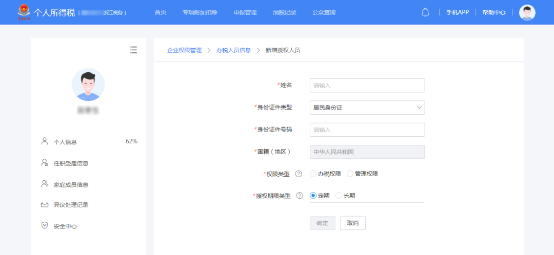
Task: Choose 长期 for authorization period
Action: pyautogui.click(x=339, y=196)
